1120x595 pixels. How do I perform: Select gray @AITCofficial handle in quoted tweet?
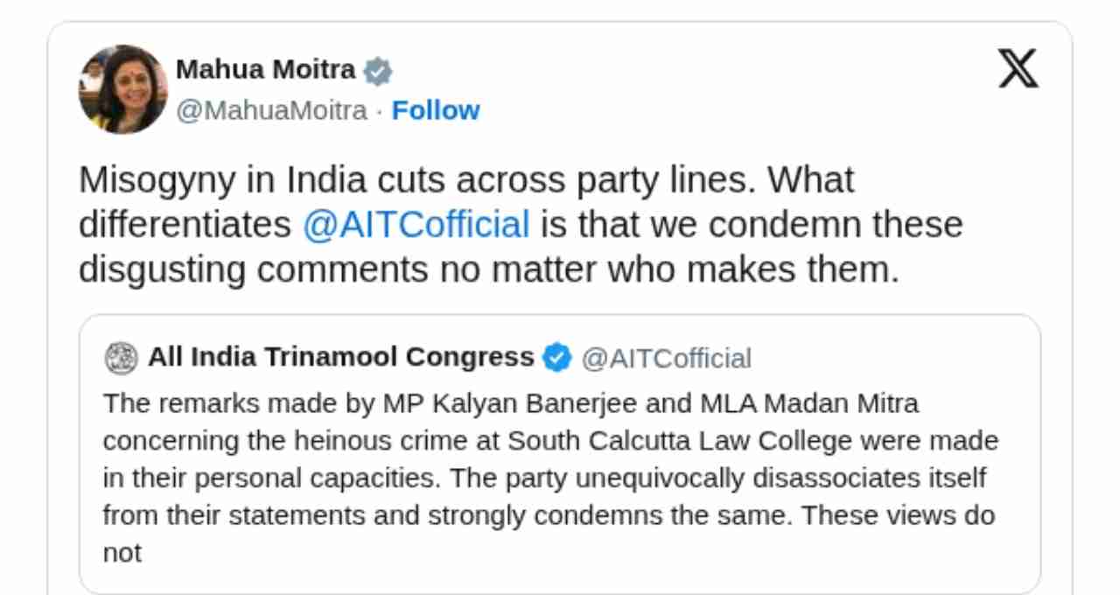pos(667,358)
